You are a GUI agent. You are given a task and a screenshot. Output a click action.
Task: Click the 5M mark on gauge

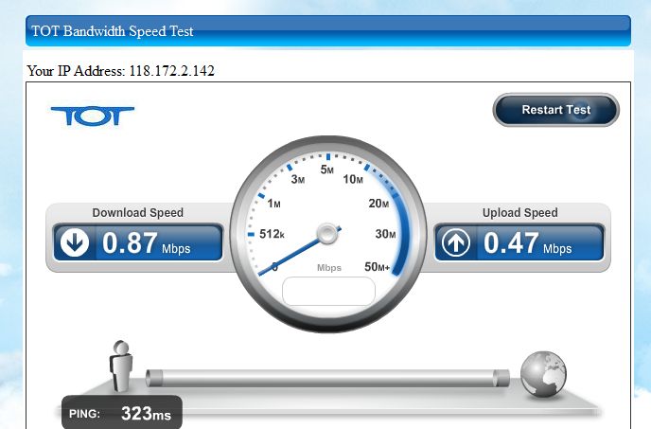(x=327, y=170)
